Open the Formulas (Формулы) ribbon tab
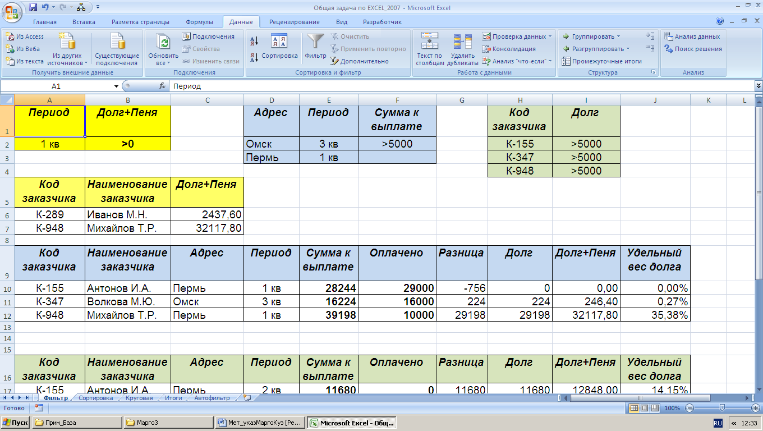This screenshot has width=763, height=431. pyautogui.click(x=199, y=22)
